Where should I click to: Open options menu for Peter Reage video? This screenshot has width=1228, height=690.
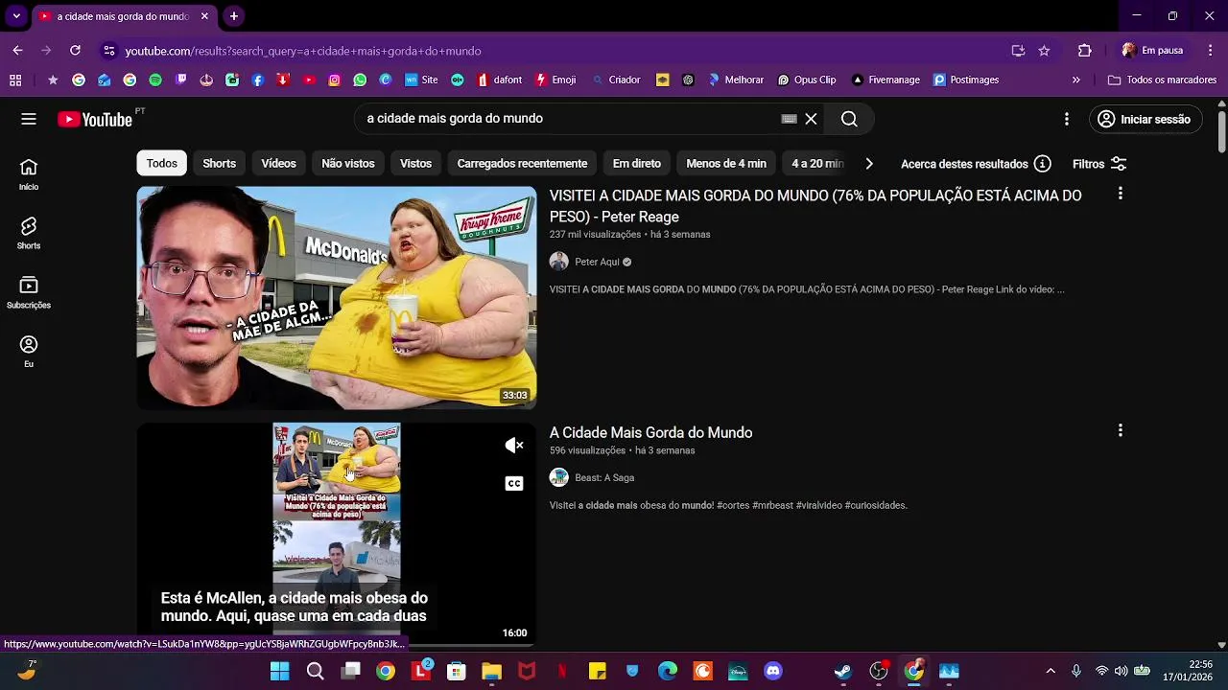pyautogui.click(x=1120, y=194)
